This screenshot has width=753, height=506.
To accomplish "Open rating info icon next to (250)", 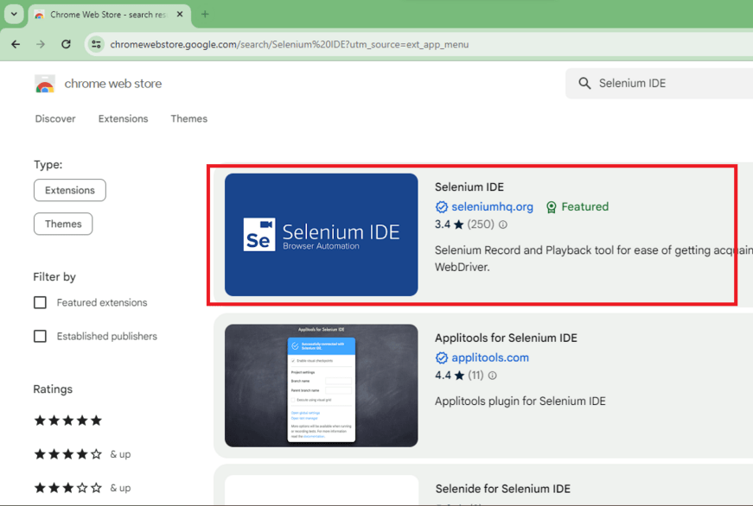I will [x=503, y=225].
